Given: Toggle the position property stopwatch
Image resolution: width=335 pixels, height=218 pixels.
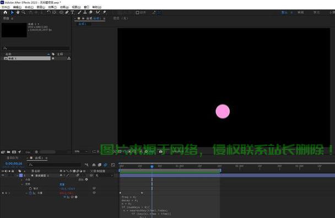Looking at the screenshot, I should 30,193.
